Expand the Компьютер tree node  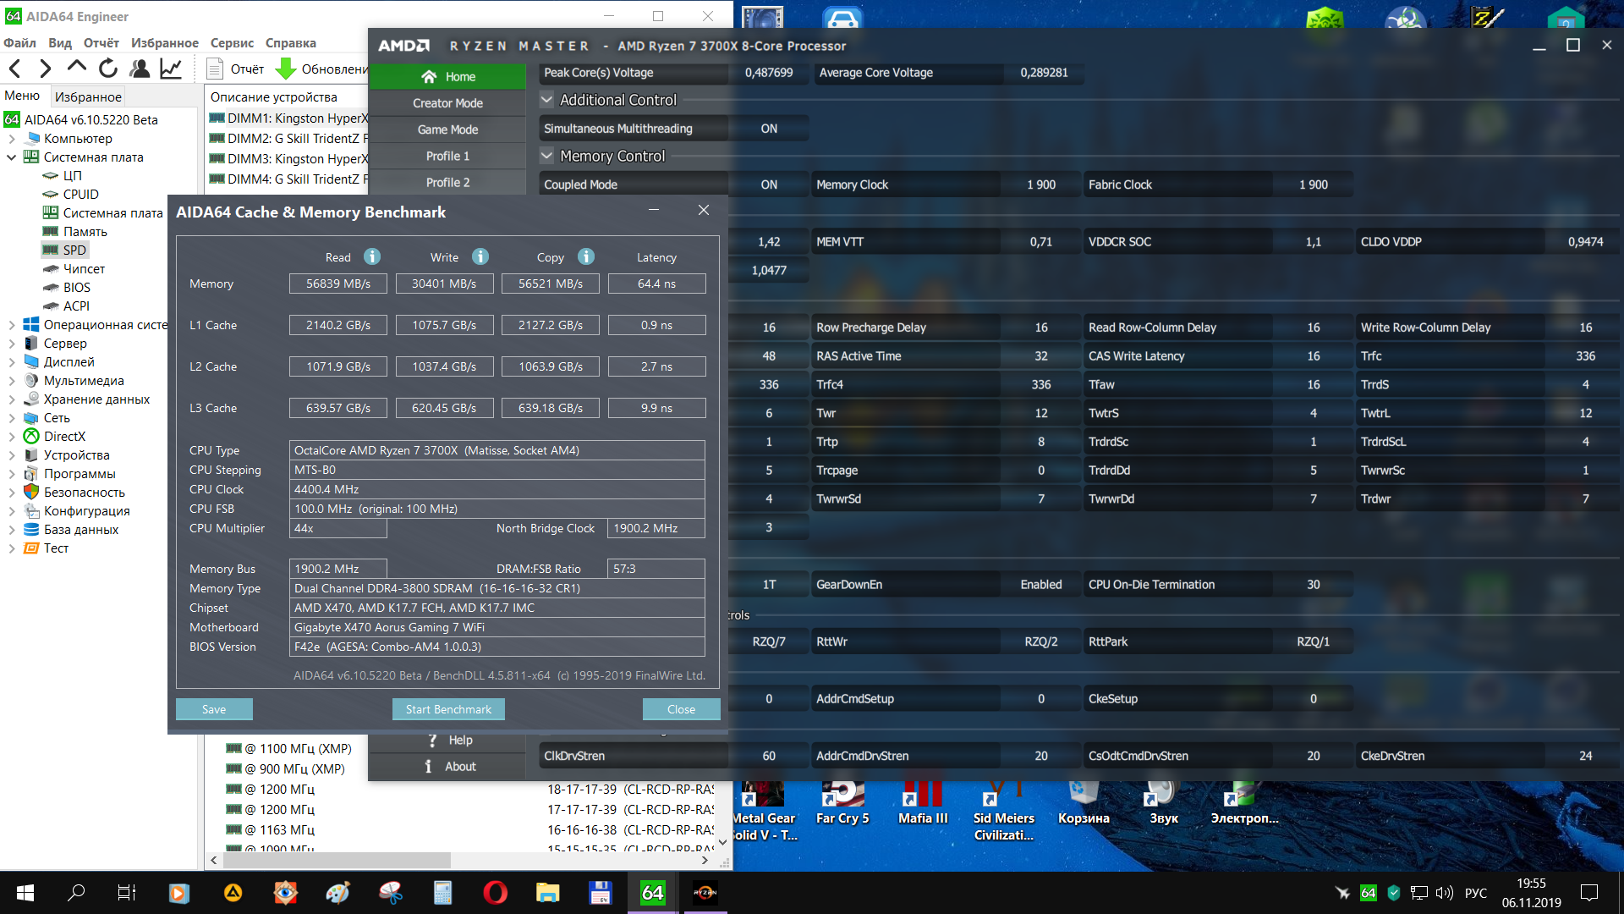tap(12, 139)
